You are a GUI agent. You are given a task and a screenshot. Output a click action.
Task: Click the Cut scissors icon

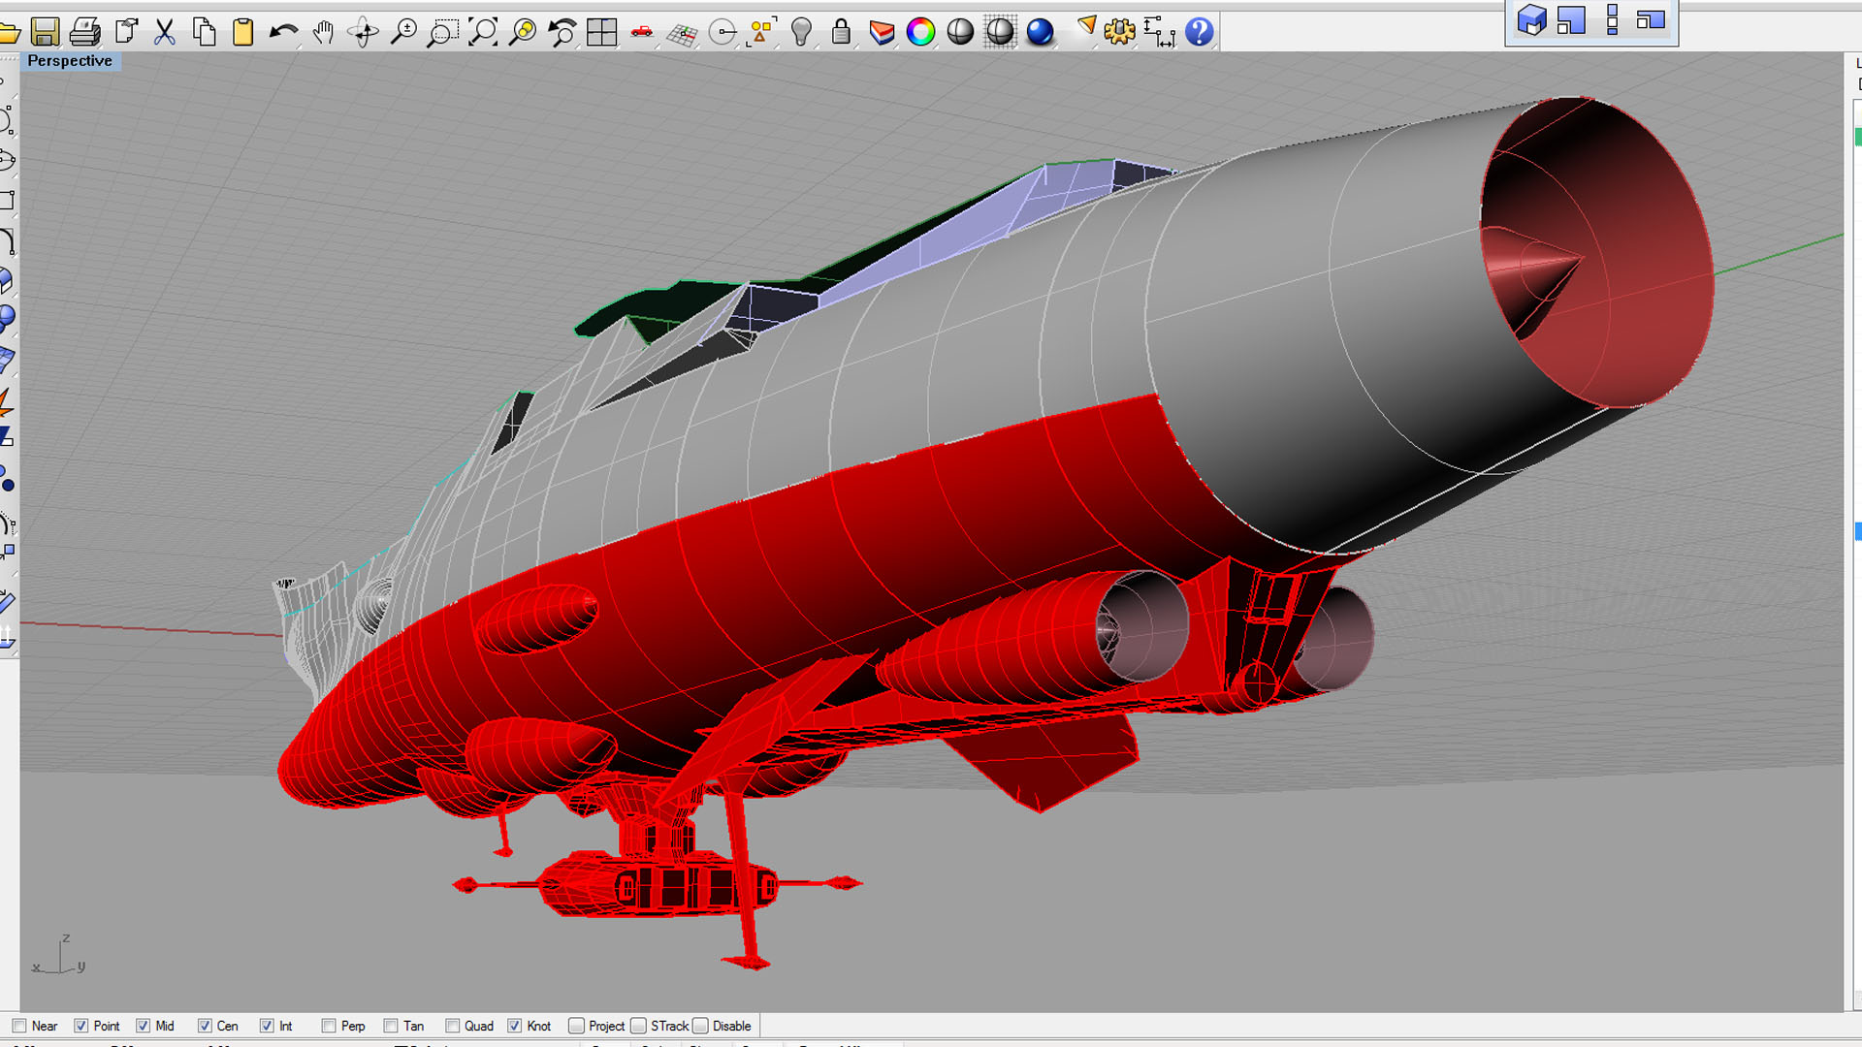[165, 32]
